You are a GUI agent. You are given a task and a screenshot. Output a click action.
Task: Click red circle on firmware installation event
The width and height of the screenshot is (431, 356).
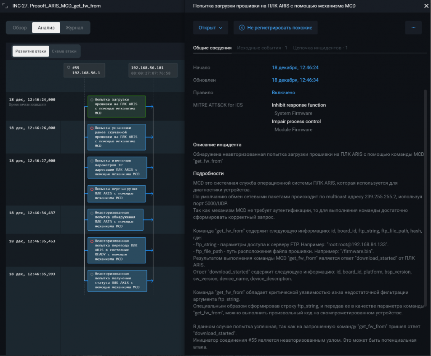tap(92, 128)
